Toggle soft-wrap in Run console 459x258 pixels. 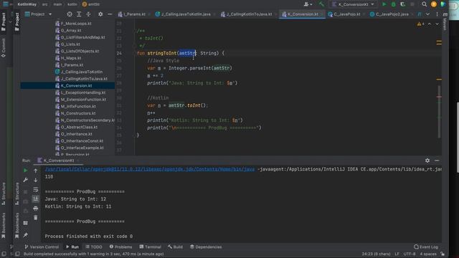click(35, 189)
